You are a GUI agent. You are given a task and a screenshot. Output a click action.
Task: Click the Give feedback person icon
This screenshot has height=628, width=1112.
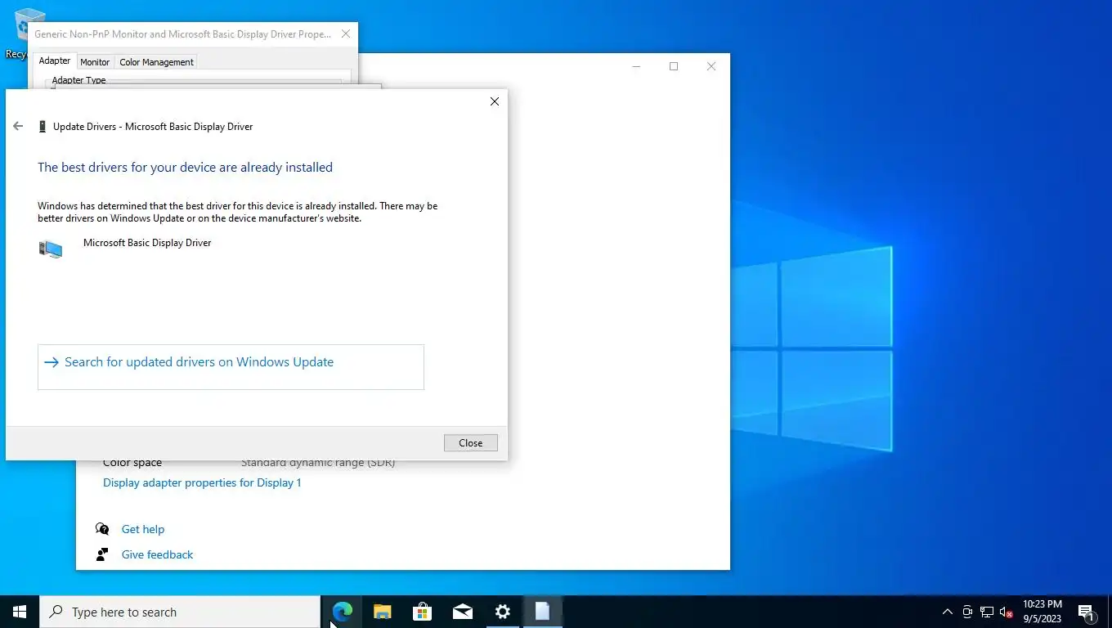[x=102, y=554]
